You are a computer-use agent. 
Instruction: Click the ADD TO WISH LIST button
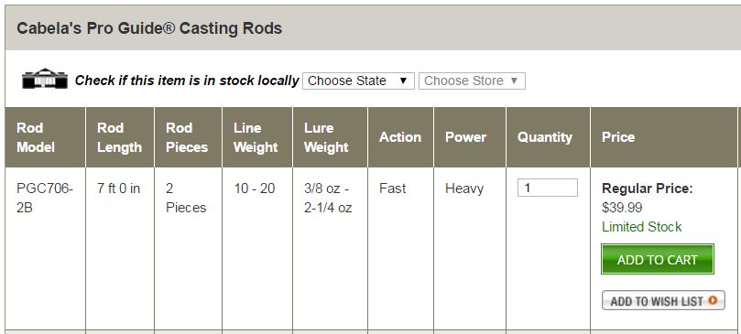pyautogui.click(x=663, y=300)
